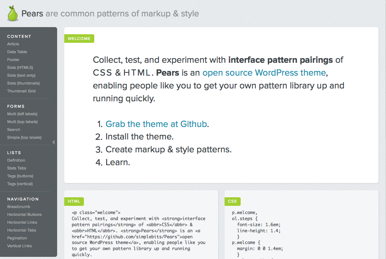
Task: Open the Article pattern
Action: [x=13, y=44]
